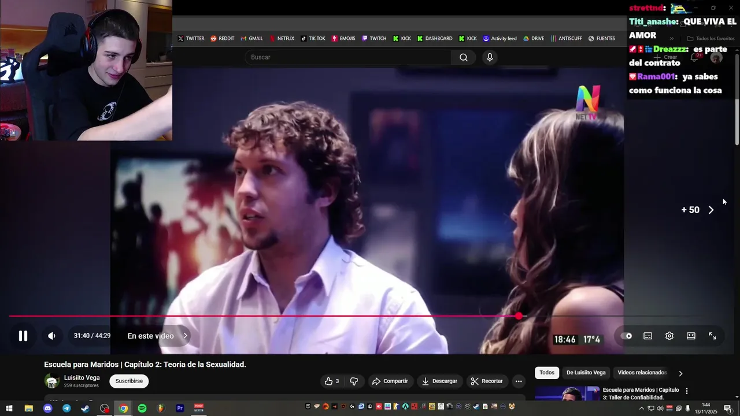
Task: Like the video with thumbs up
Action: pyautogui.click(x=332, y=381)
